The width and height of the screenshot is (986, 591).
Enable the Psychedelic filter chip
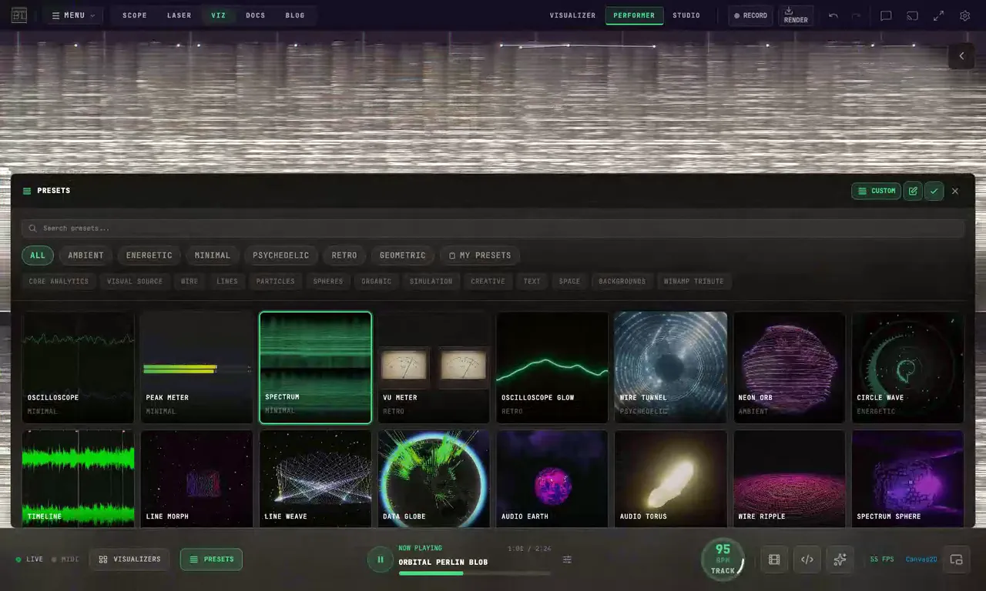click(x=281, y=255)
